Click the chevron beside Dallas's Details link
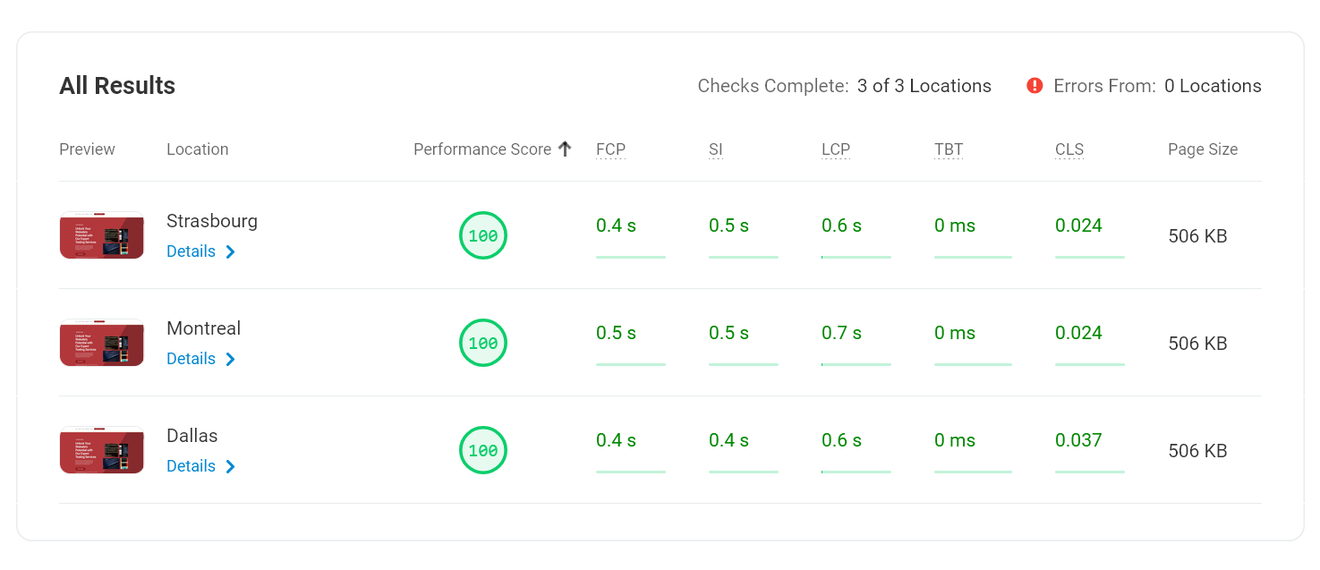The height and width of the screenshot is (570, 1320). pos(231,466)
